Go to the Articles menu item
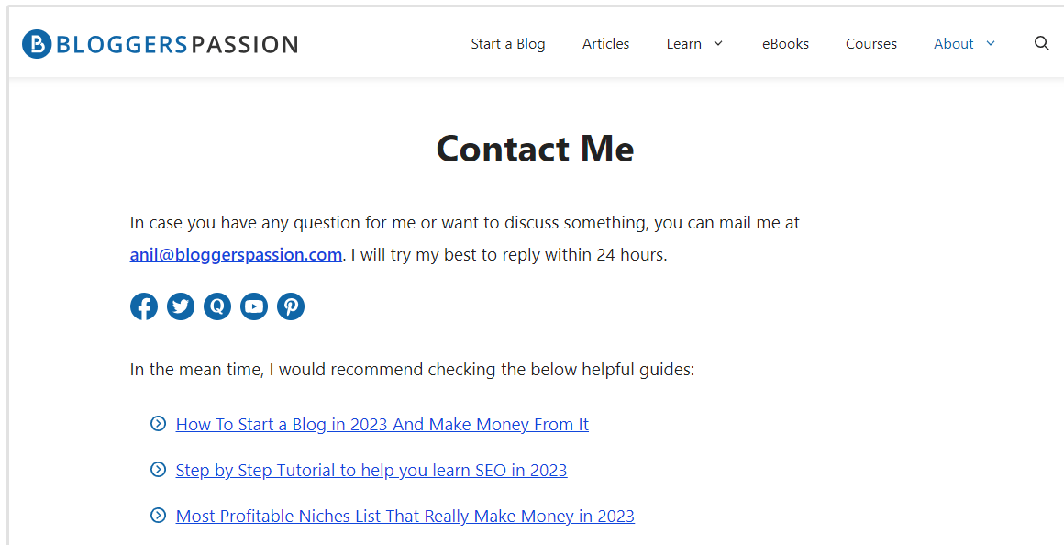Image resolution: width=1064 pixels, height=545 pixels. click(605, 44)
